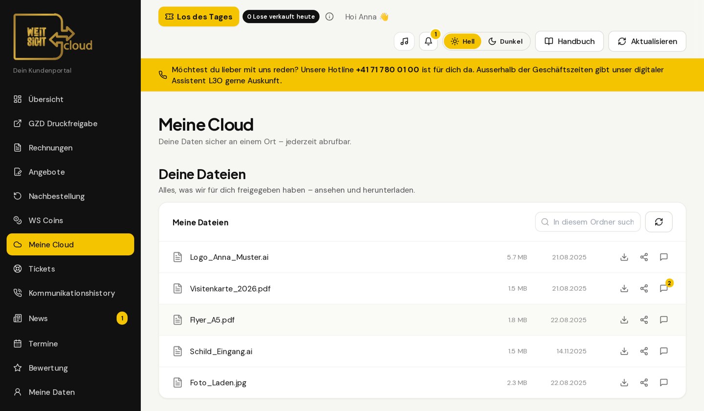Open the Handbuch
Image resolution: width=704 pixels, height=411 pixels.
tap(569, 41)
